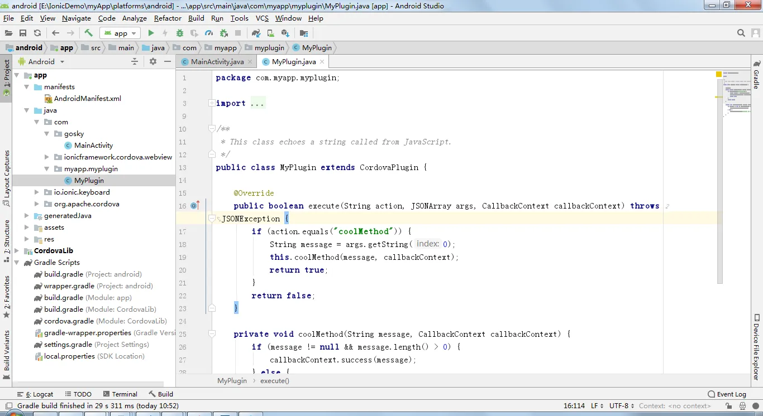Open a file with the Open toolbar icon
Image resolution: width=763 pixels, height=416 pixels.
coord(8,33)
